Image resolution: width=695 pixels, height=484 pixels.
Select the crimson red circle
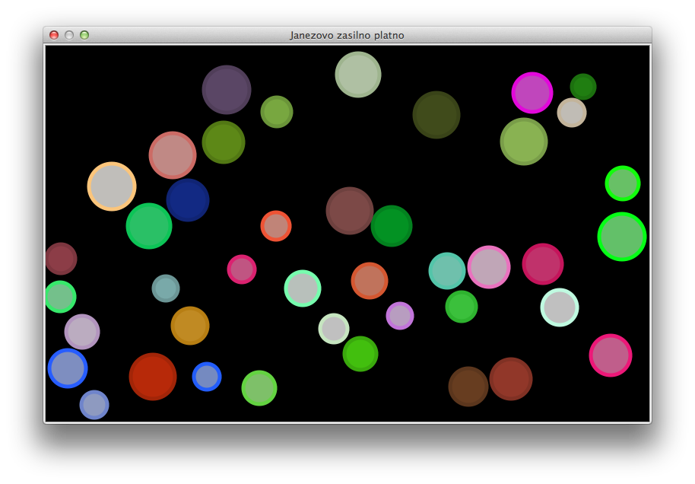[x=543, y=264]
